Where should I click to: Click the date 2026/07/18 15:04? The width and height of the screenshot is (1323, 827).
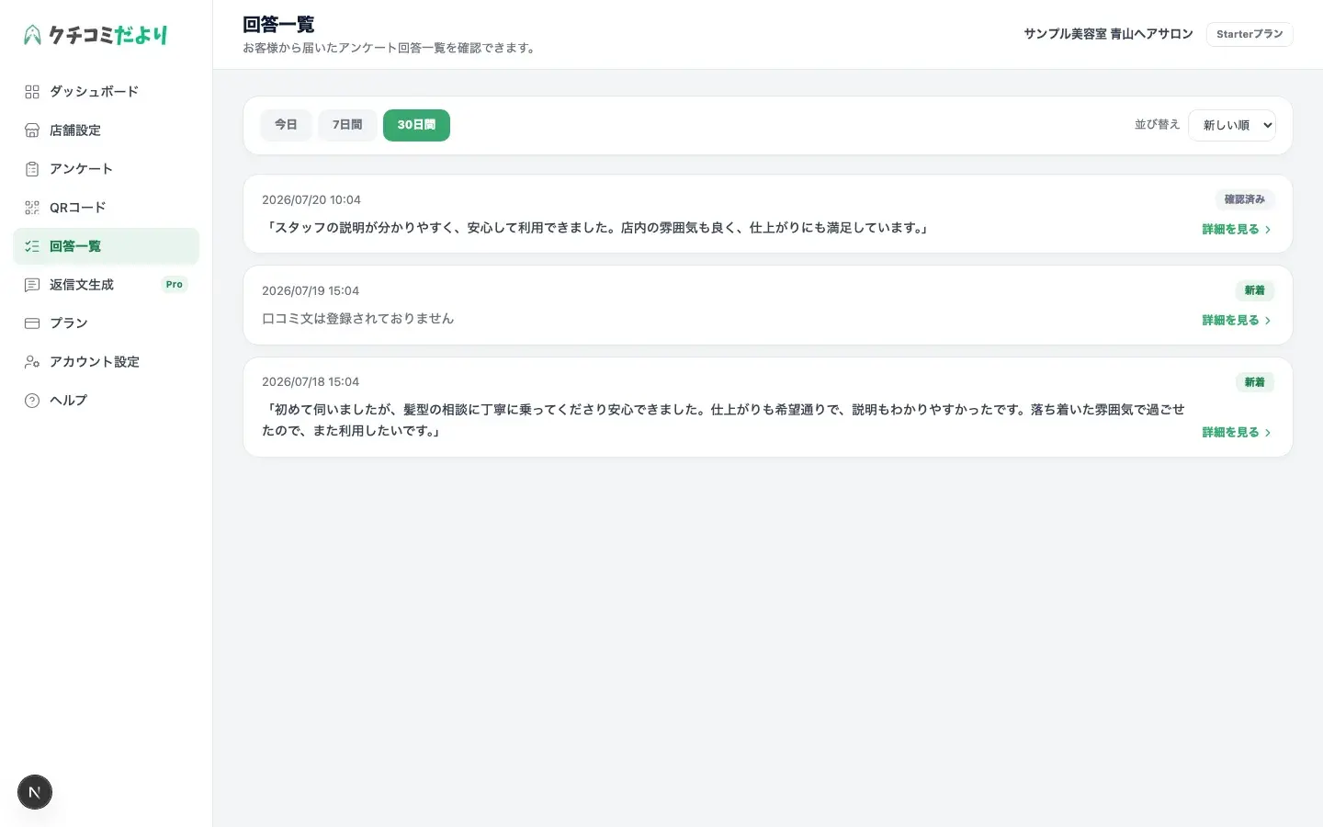(x=311, y=382)
